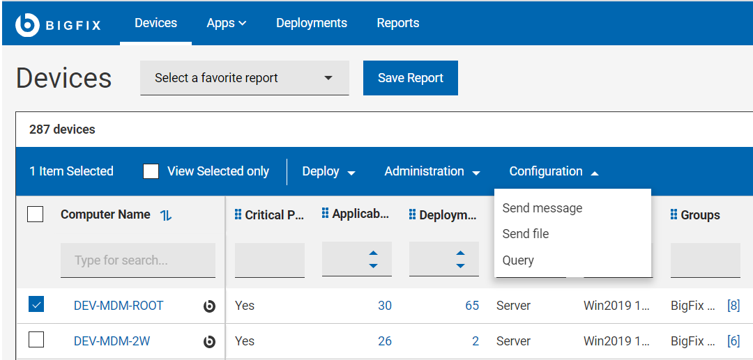The height and width of the screenshot is (360, 753).
Task: Check the DEV-MDM-2W row checkbox
Action: click(x=36, y=340)
